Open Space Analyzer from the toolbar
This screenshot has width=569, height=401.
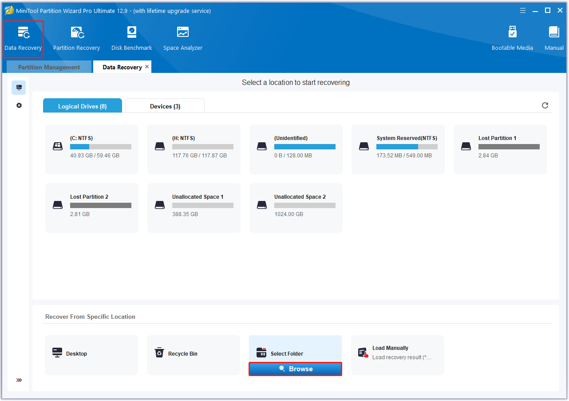coord(182,39)
